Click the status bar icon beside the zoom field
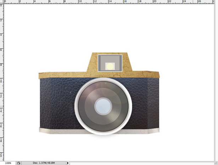 (18, 163)
